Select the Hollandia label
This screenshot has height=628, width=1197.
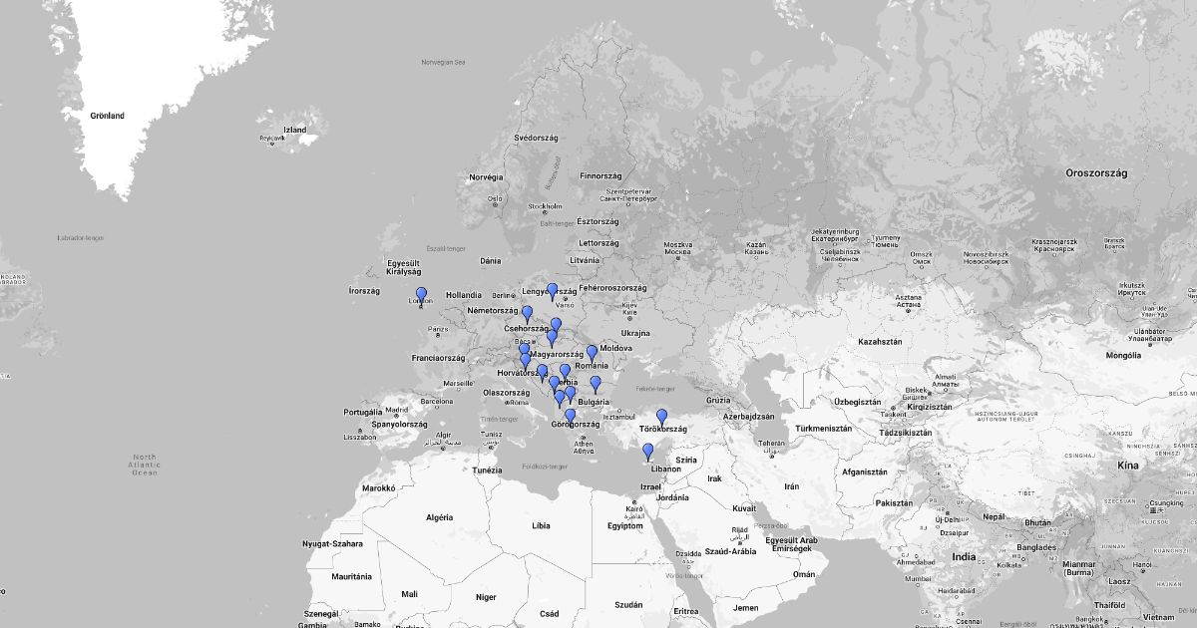coord(463,295)
